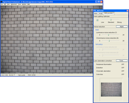
Task: Click the Auto Lighting Optimizer strength slider
Action: (111, 20)
